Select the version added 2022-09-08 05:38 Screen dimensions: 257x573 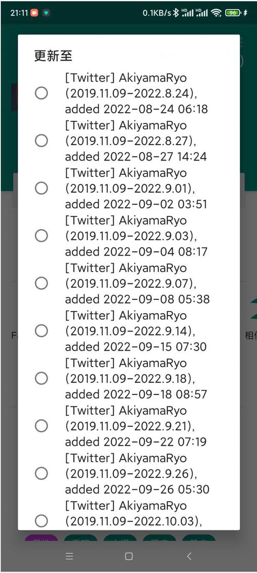pyautogui.click(x=41, y=283)
